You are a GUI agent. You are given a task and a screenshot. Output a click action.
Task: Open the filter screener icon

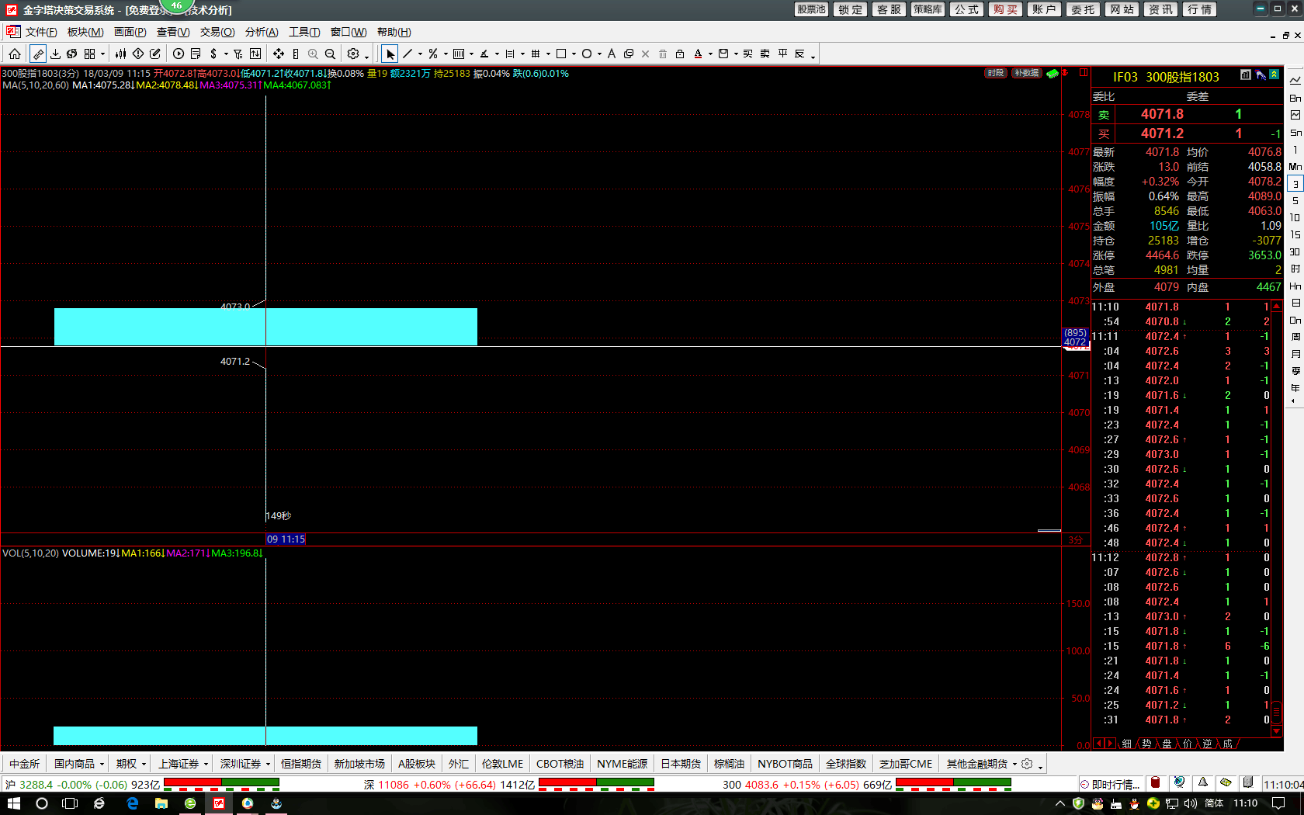(238, 54)
